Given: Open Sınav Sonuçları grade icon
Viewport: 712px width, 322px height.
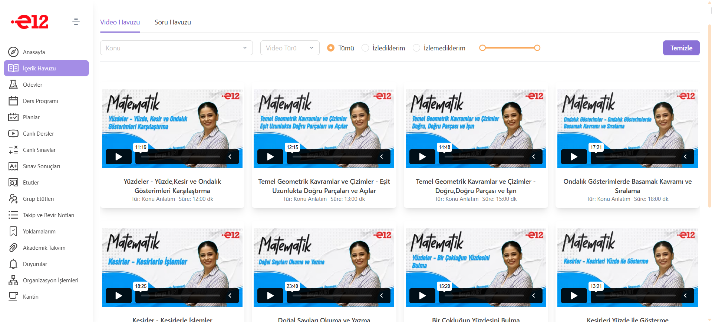Looking at the screenshot, I should (x=13, y=166).
